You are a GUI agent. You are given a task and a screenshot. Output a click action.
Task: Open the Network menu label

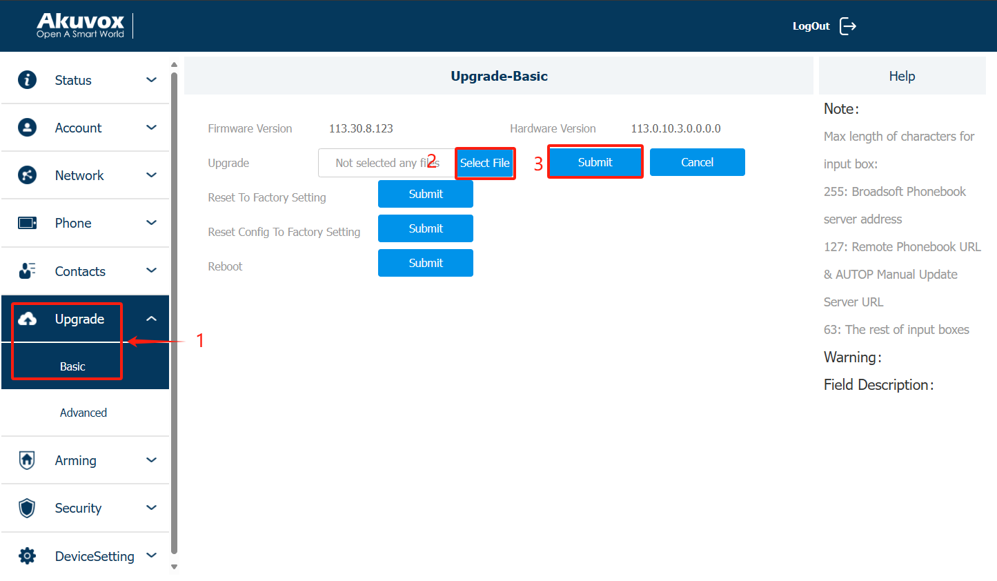tap(79, 175)
